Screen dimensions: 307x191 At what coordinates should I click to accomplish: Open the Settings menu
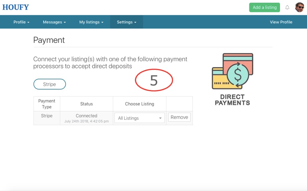126,22
